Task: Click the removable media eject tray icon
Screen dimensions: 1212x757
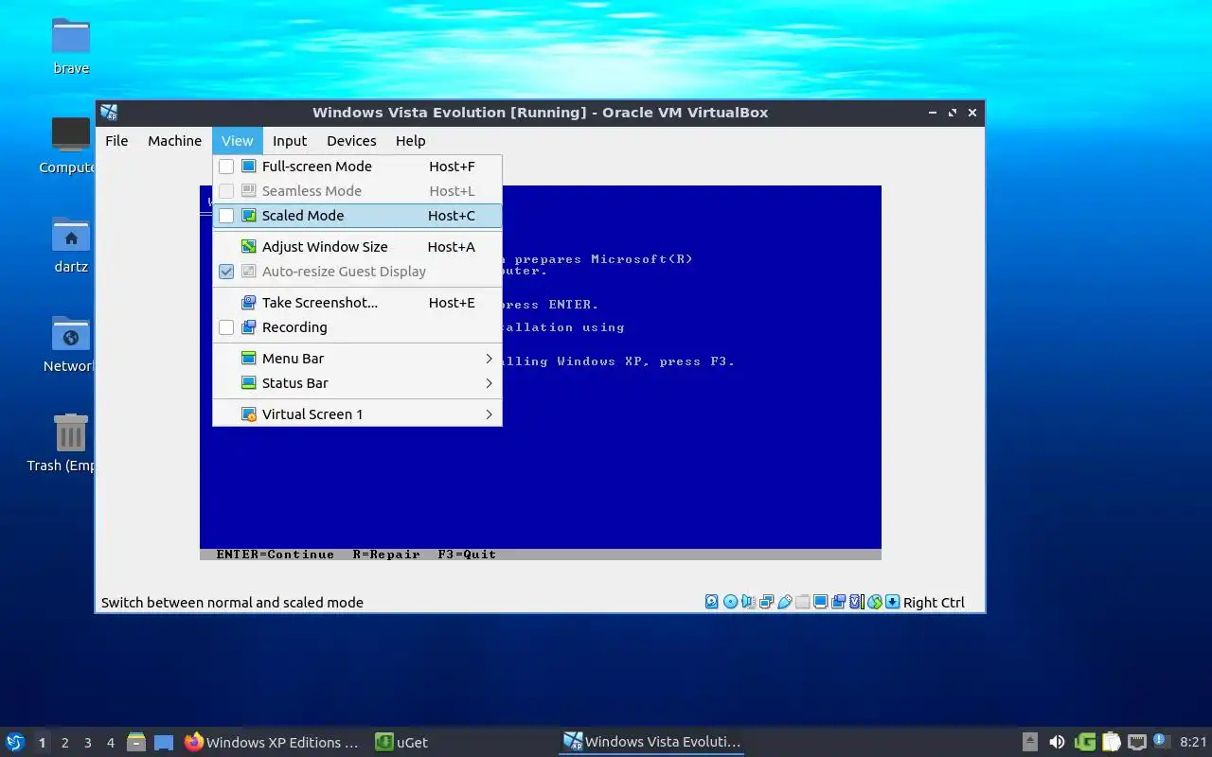Action: pos(1030,742)
